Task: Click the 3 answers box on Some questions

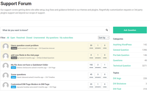Action: [98, 76]
